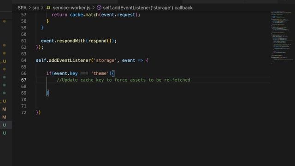Place cursor on 'event.respondWith' text

click(x=63, y=41)
